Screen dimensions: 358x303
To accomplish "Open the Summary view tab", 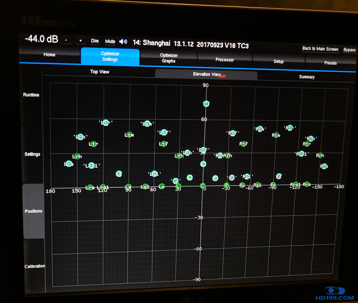I will click(307, 77).
